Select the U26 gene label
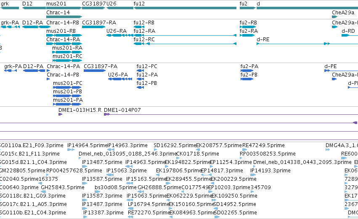The image size is (358, 219). (x=111, y=4)
